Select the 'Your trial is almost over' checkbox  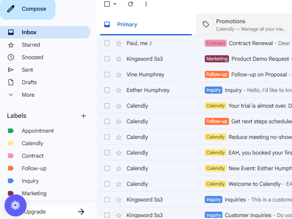(x=107, y=106)
